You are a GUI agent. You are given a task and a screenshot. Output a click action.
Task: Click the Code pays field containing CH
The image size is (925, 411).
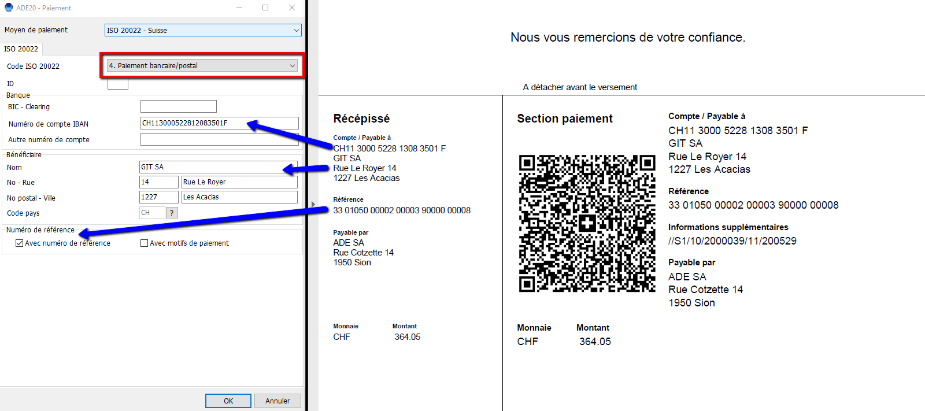(x=152, y=213)
